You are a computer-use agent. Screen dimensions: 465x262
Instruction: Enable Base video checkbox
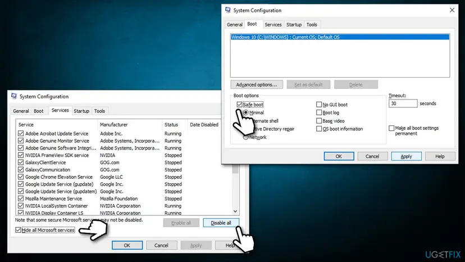(x=319, y=121)
